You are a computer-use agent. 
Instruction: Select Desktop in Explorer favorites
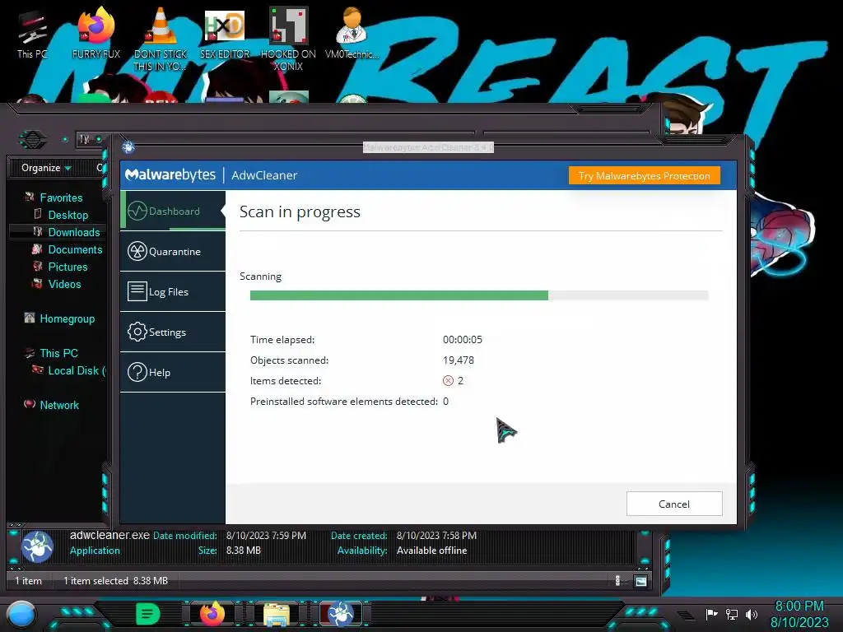68,215
